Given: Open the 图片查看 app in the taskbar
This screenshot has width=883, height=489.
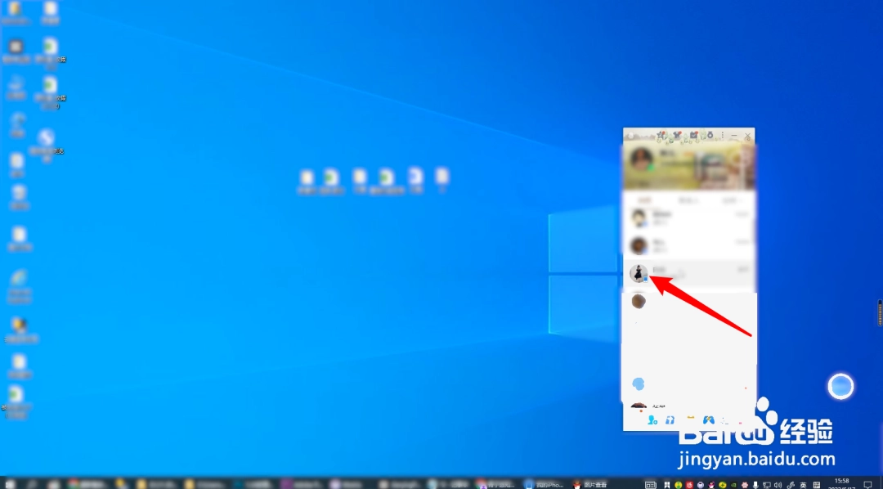Looking at the screenshot, I should coord(590,484).
